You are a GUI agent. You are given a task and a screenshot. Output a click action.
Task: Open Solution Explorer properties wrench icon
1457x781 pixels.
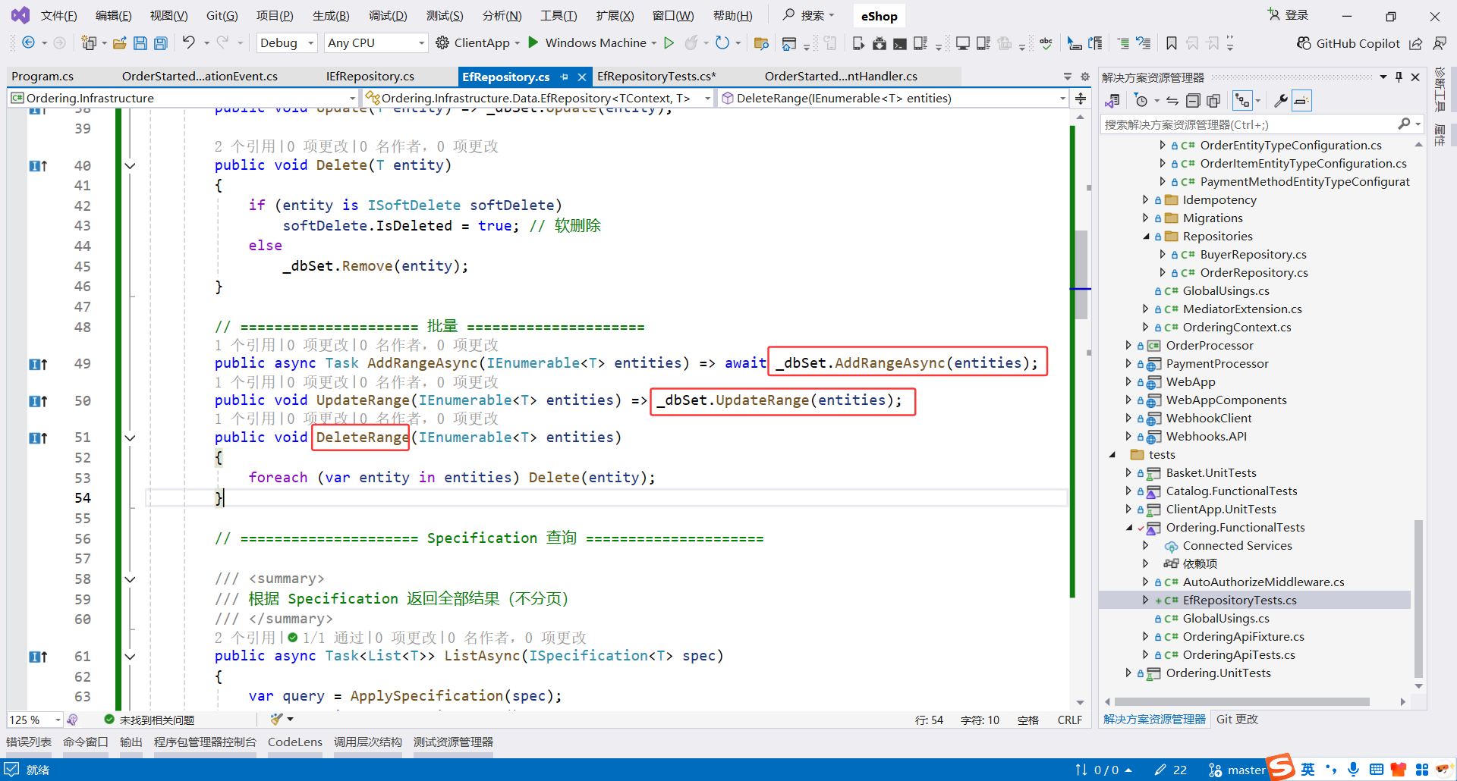pyautogui.click(x=1280, y=101)
